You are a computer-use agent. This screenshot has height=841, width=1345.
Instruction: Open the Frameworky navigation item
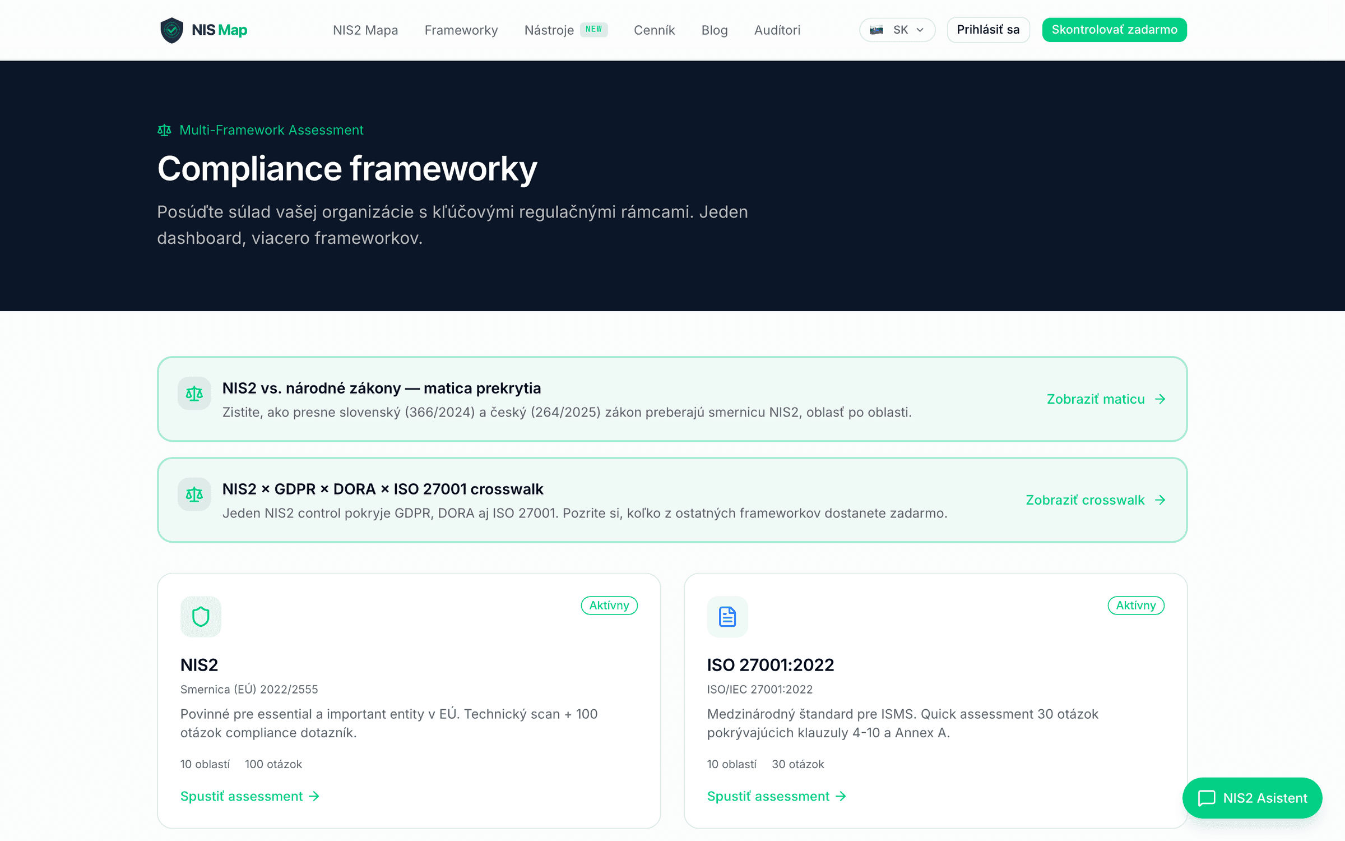[x=461, y=30]
